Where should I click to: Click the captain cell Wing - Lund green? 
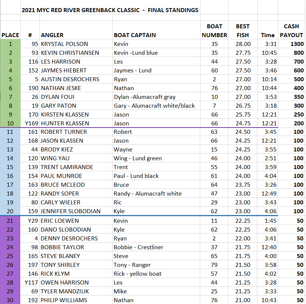138,158
